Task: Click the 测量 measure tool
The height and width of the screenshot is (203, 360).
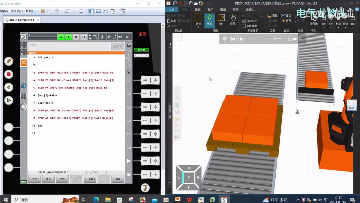Action: [273, 16]
